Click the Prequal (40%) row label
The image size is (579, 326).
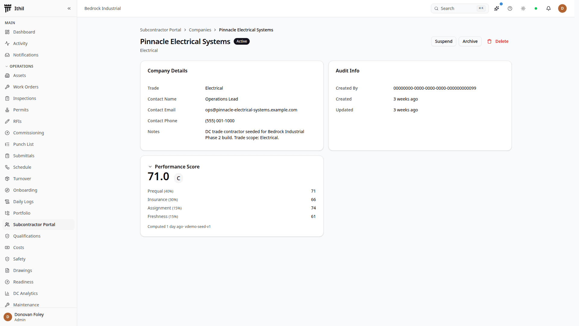(x=160, y=191)
